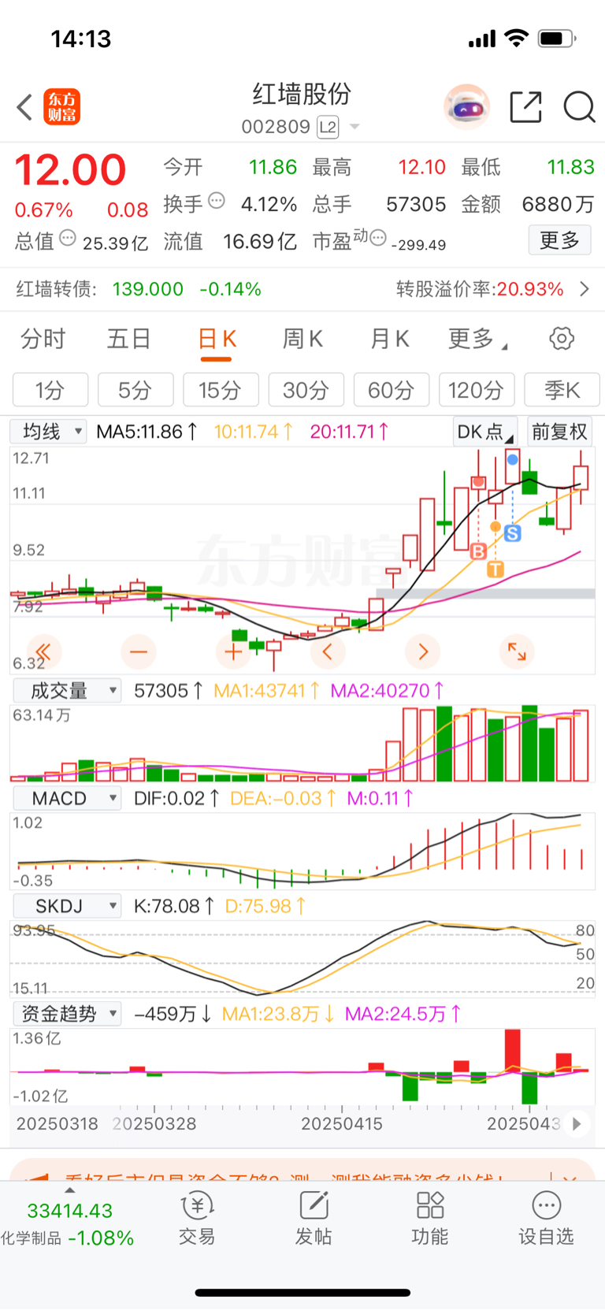Tap the share export icon

point(525,106)
